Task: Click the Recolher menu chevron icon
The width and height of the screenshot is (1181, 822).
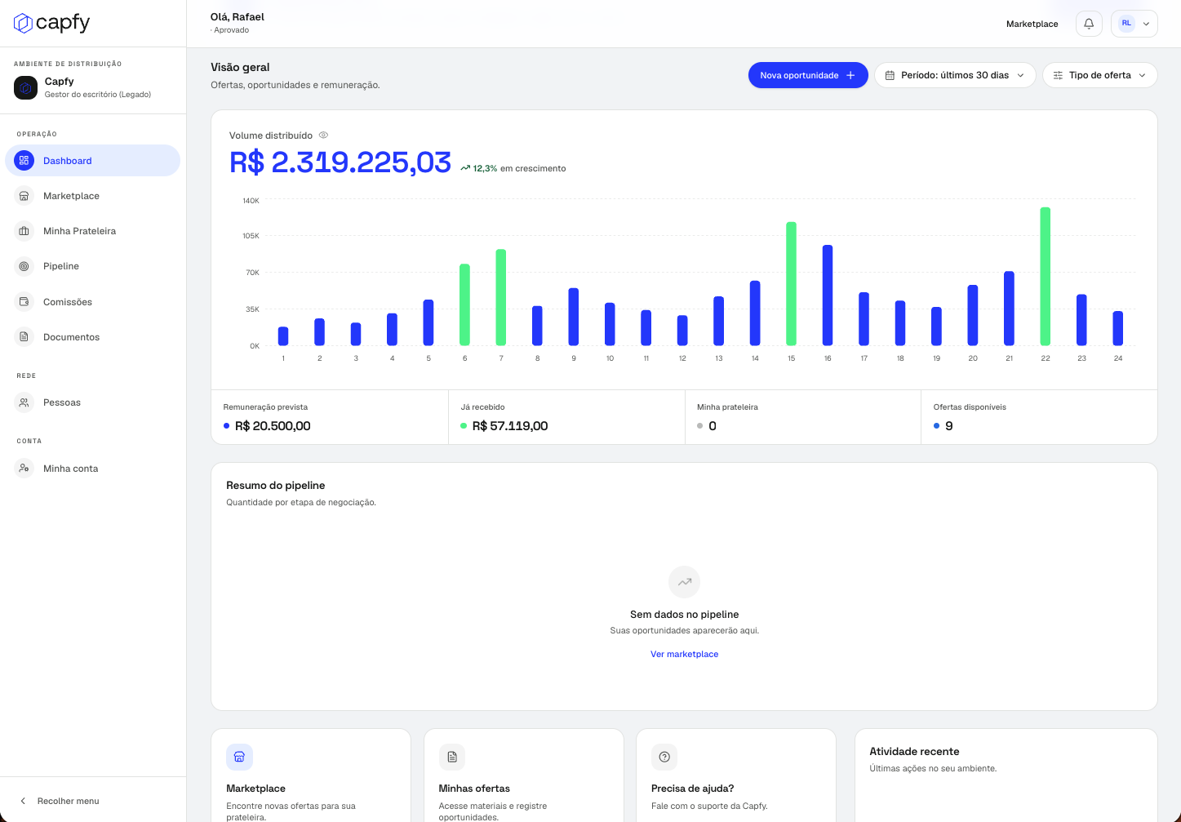Action: coord(23,801)
